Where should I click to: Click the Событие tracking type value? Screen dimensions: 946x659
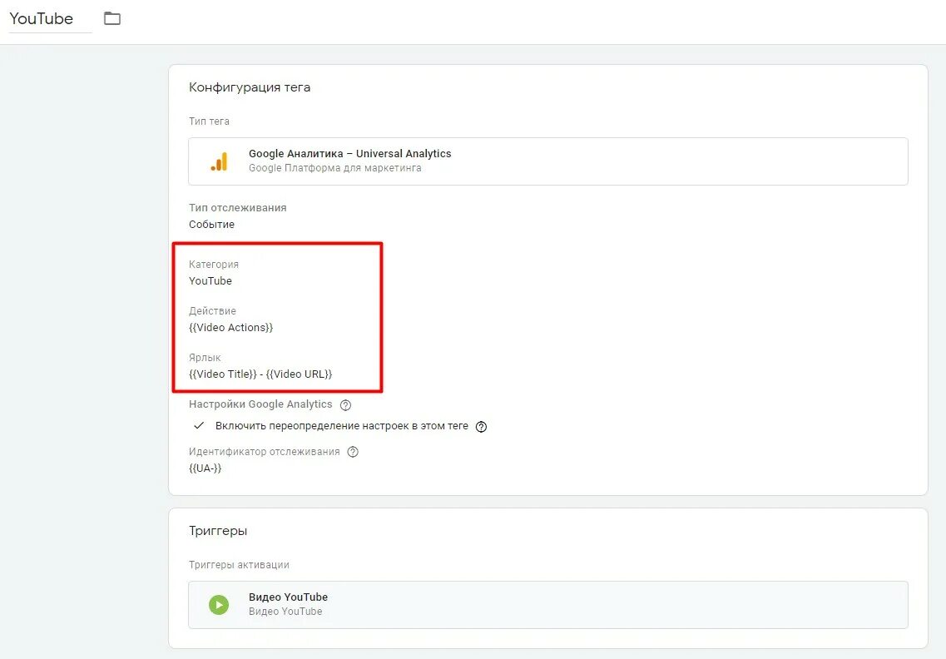point(212,225)
